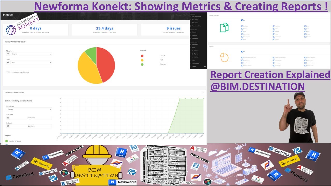This screenshot has width=331, height=186.
Task: Toggle Issues by author metric switch
Action: pyautogui.click(x=305, y=66)
